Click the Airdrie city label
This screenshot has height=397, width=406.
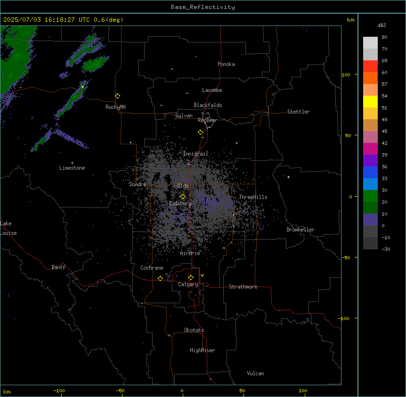pos(190,253)
